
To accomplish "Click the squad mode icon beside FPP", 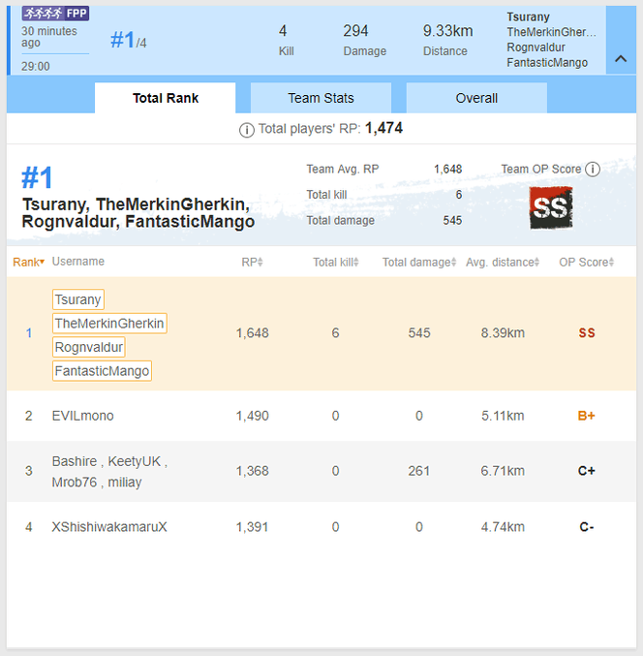I will [43, 13].
